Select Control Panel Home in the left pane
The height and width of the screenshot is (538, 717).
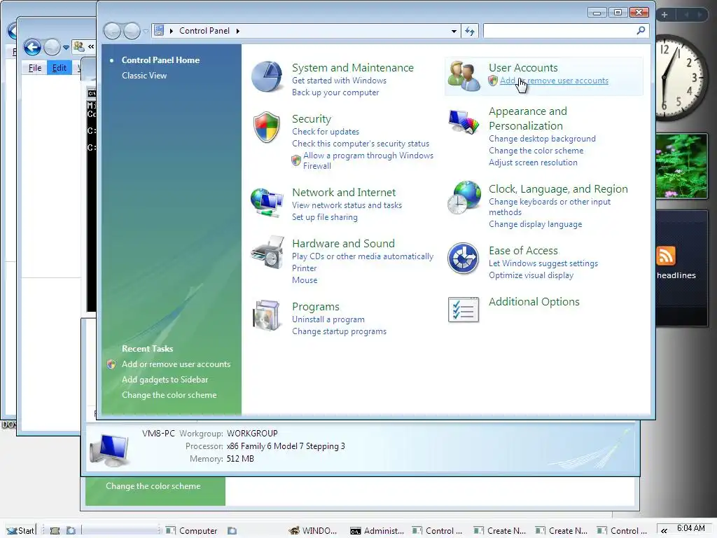pyautogui.click(x=160, y=60)
